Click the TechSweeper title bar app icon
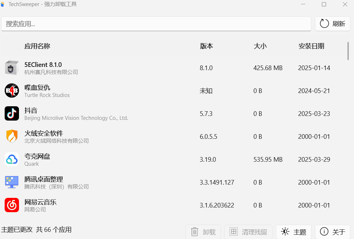Viewport: 354px width, 239px height. pos(3,4)
